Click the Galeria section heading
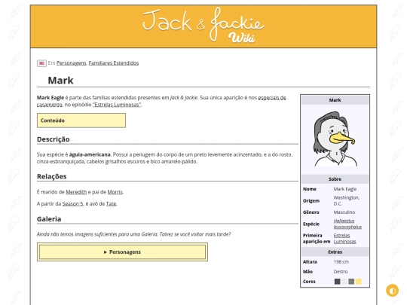 49,219
